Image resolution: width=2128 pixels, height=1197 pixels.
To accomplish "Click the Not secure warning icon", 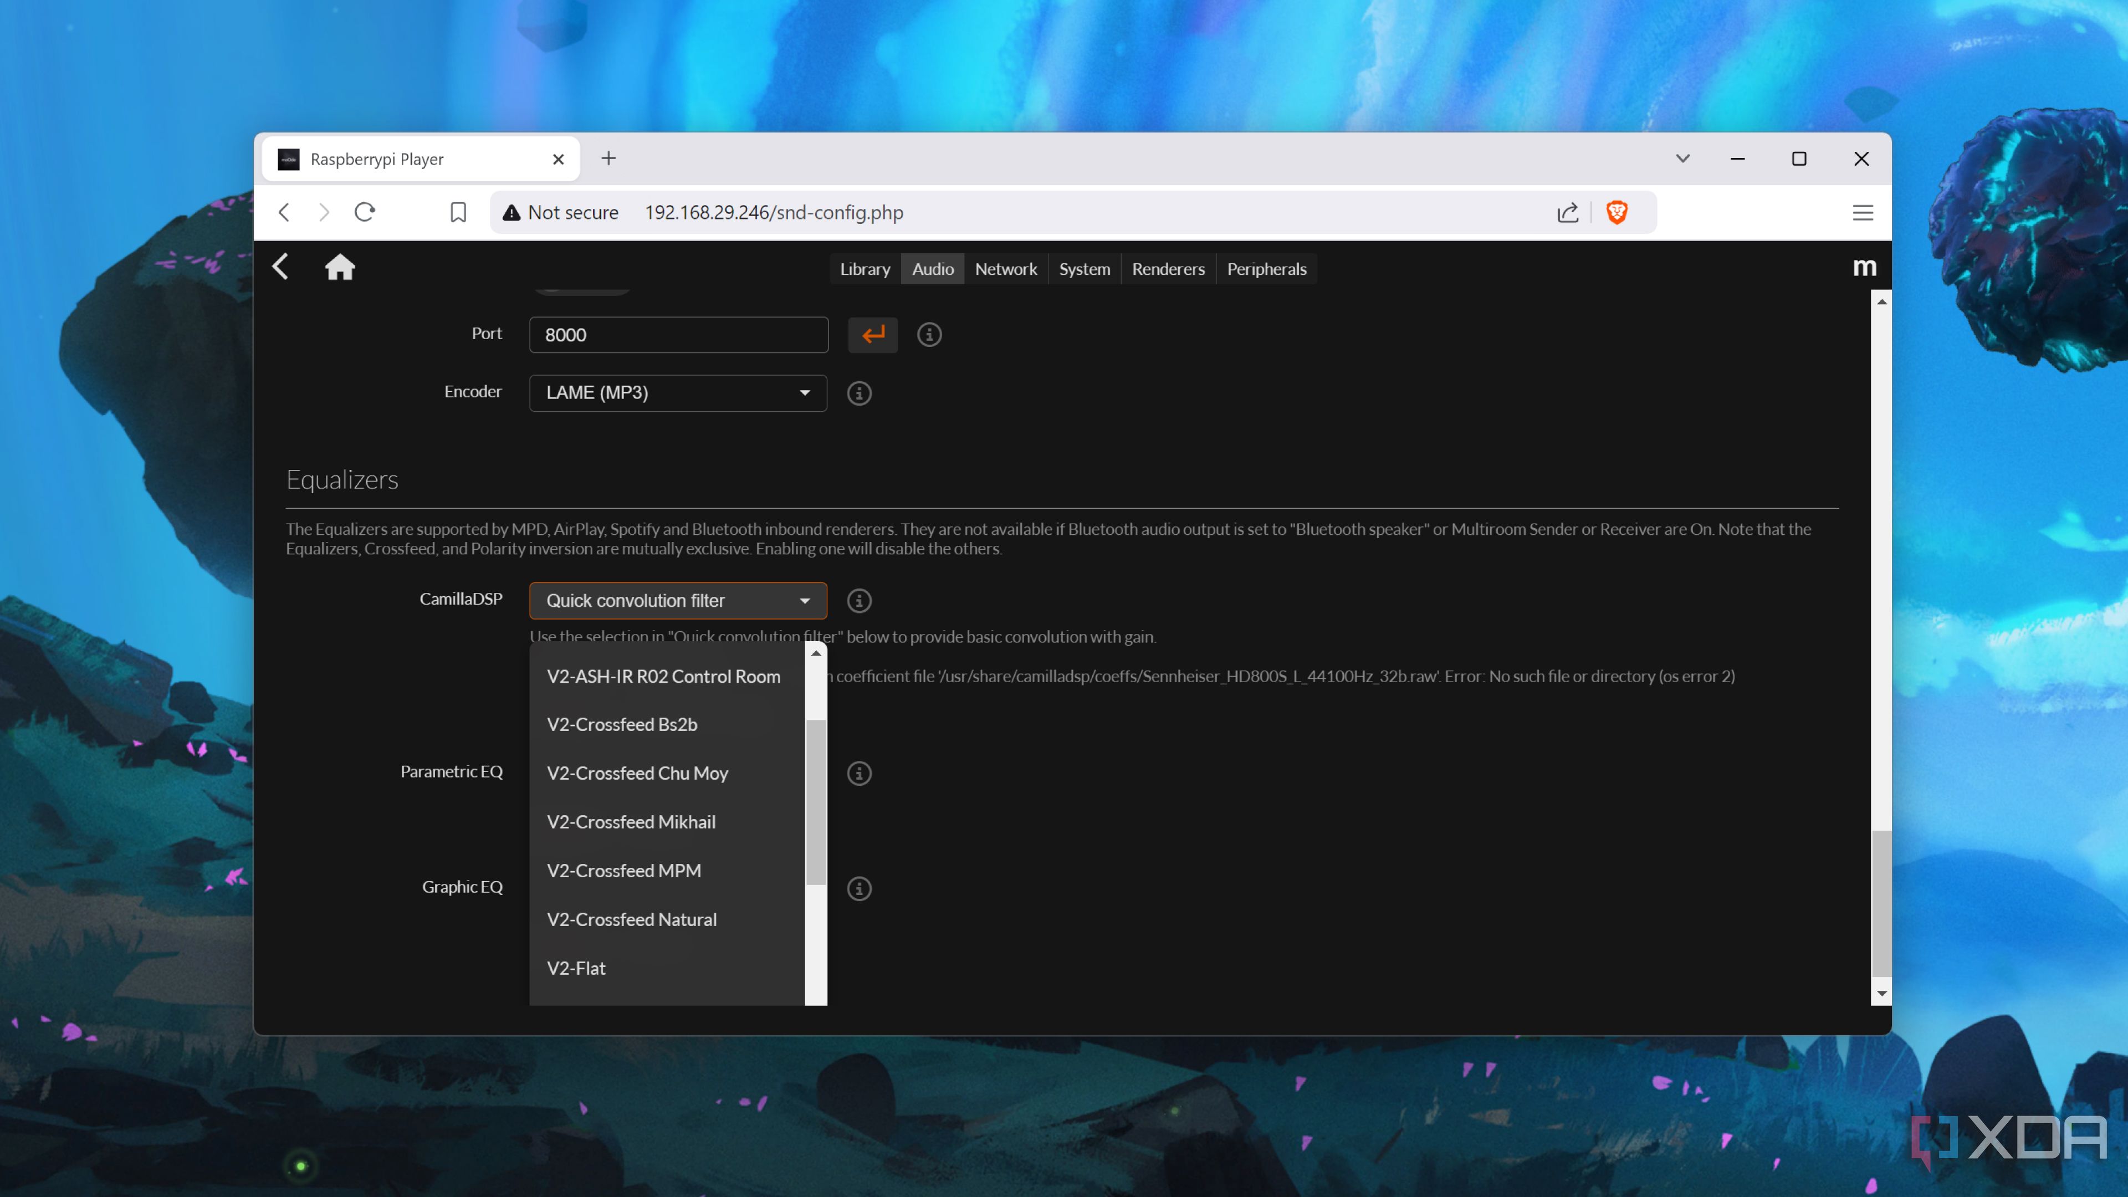I will click(x=512, y=212).
